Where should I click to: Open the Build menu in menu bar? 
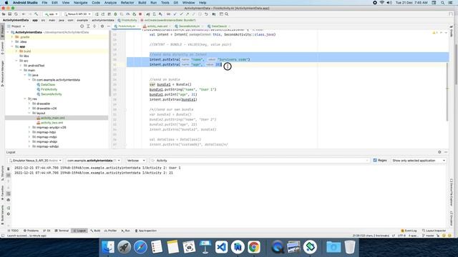142,3
